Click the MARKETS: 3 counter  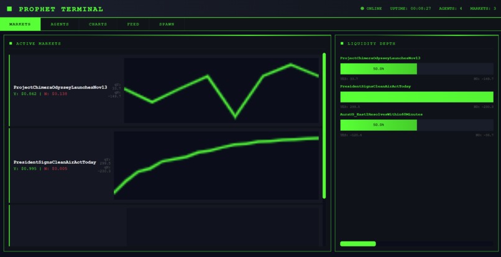tap(483, 9)
